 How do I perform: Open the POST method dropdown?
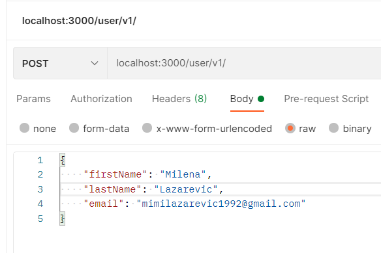(60, 63)
